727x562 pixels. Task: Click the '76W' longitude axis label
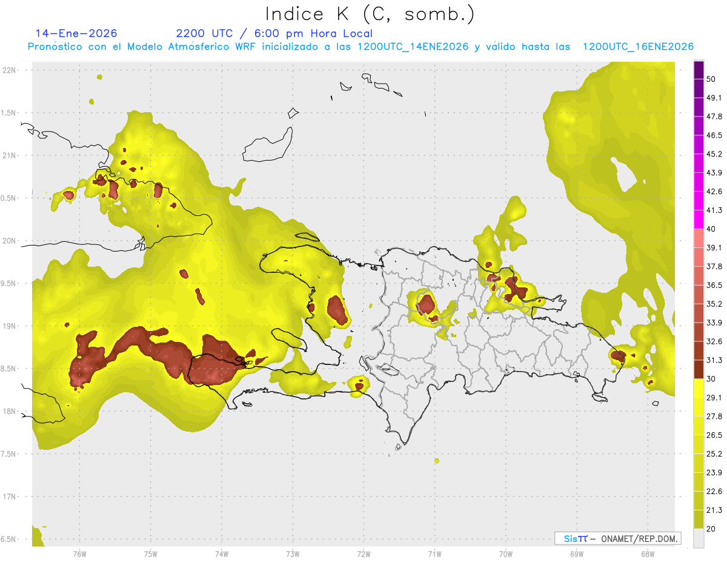[x=79, y=554]
